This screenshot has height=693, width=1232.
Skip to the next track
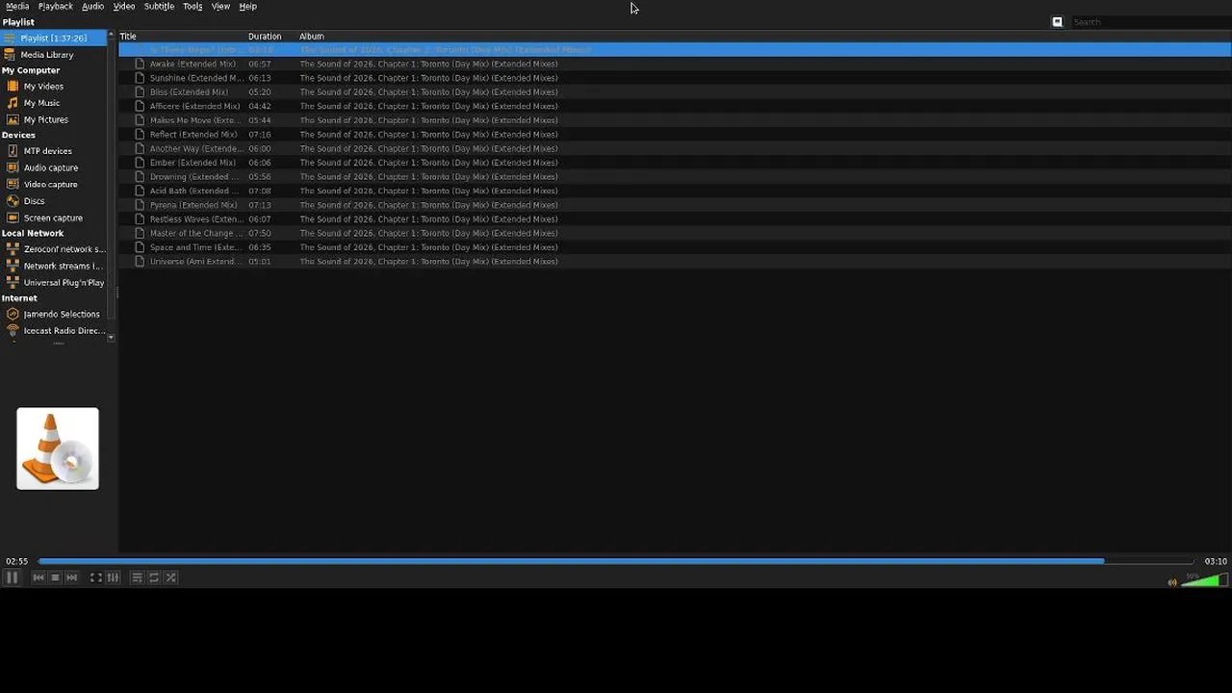[71, 577]
